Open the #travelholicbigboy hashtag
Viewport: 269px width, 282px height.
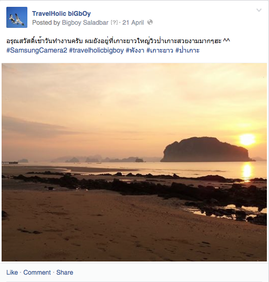tap(96, 51)
